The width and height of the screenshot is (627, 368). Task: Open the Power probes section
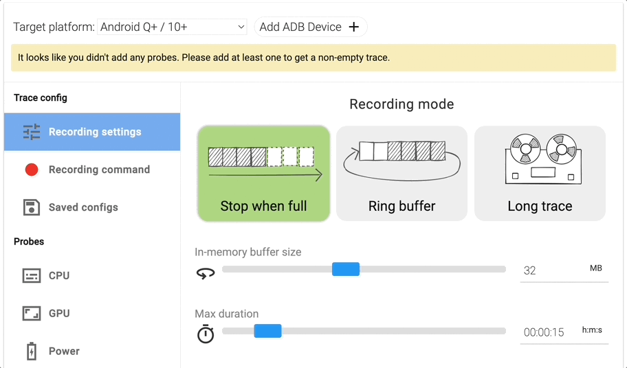click(x=64, y=351)
